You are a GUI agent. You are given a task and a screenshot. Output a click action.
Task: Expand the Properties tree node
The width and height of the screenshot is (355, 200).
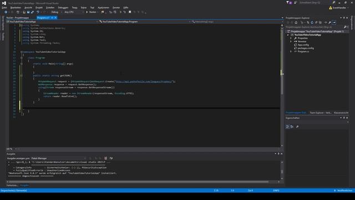tap(291, 38)
